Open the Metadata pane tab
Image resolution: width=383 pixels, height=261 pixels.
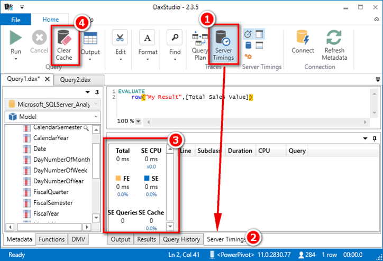coord(19,239)
